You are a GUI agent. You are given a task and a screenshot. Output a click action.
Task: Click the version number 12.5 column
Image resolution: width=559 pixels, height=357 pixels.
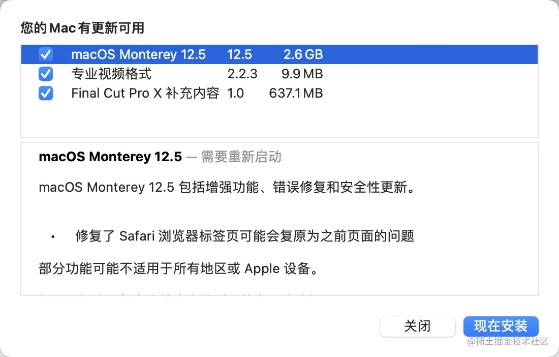click(x=240, y=54)
